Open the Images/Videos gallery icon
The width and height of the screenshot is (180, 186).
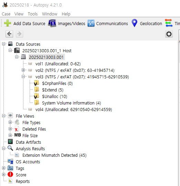point(52,23)
